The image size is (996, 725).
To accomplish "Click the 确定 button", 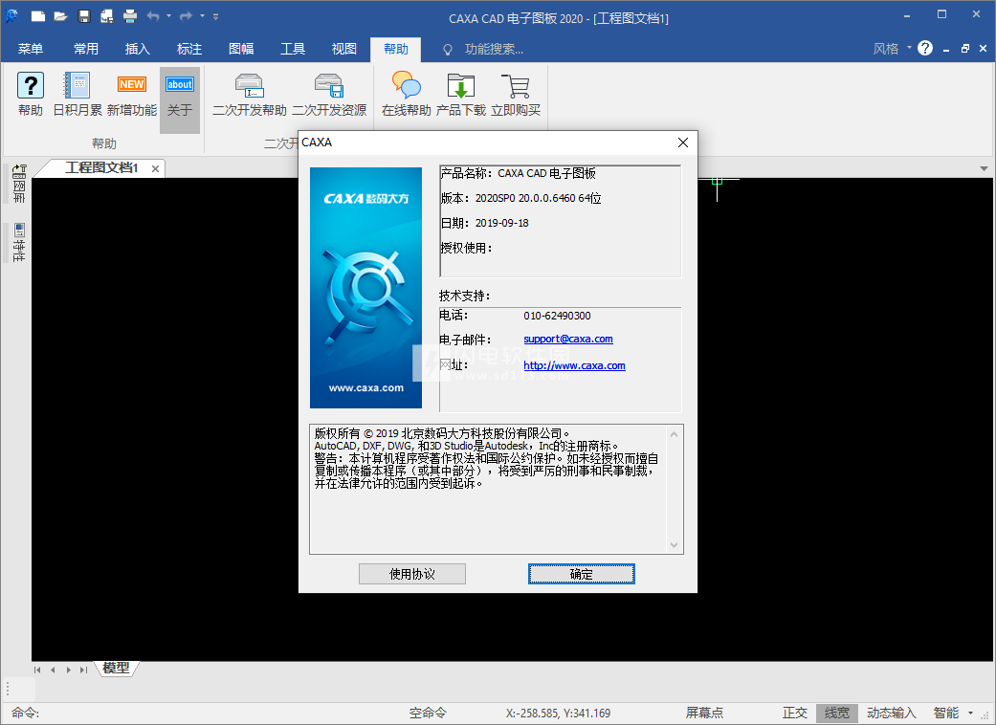I will pos(581,574).
